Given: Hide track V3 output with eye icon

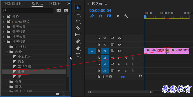Looking at the screenshot, I should pos(119,38).
